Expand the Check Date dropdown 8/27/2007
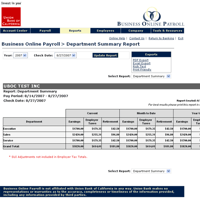 pyautogui.click(x=65, y=56)
